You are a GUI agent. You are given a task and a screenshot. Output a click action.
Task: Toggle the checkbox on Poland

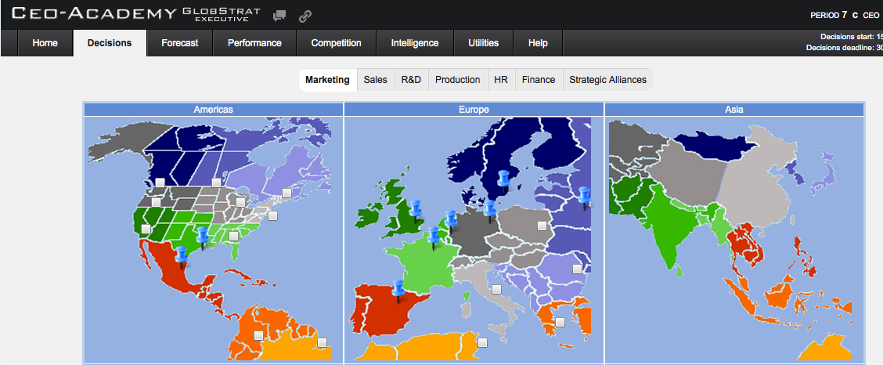coord(541,226)
